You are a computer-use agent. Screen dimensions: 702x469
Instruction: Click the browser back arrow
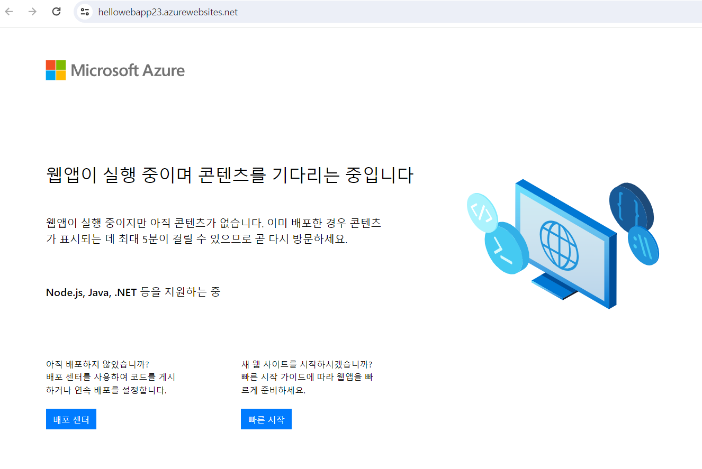pos(9,12)
